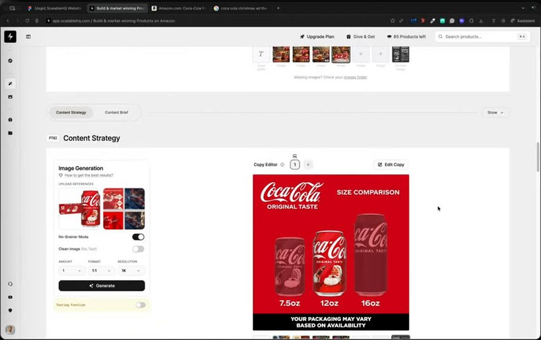Toggle the sidebar panel icon
541x340 pixels.
(x=28, y=36)
